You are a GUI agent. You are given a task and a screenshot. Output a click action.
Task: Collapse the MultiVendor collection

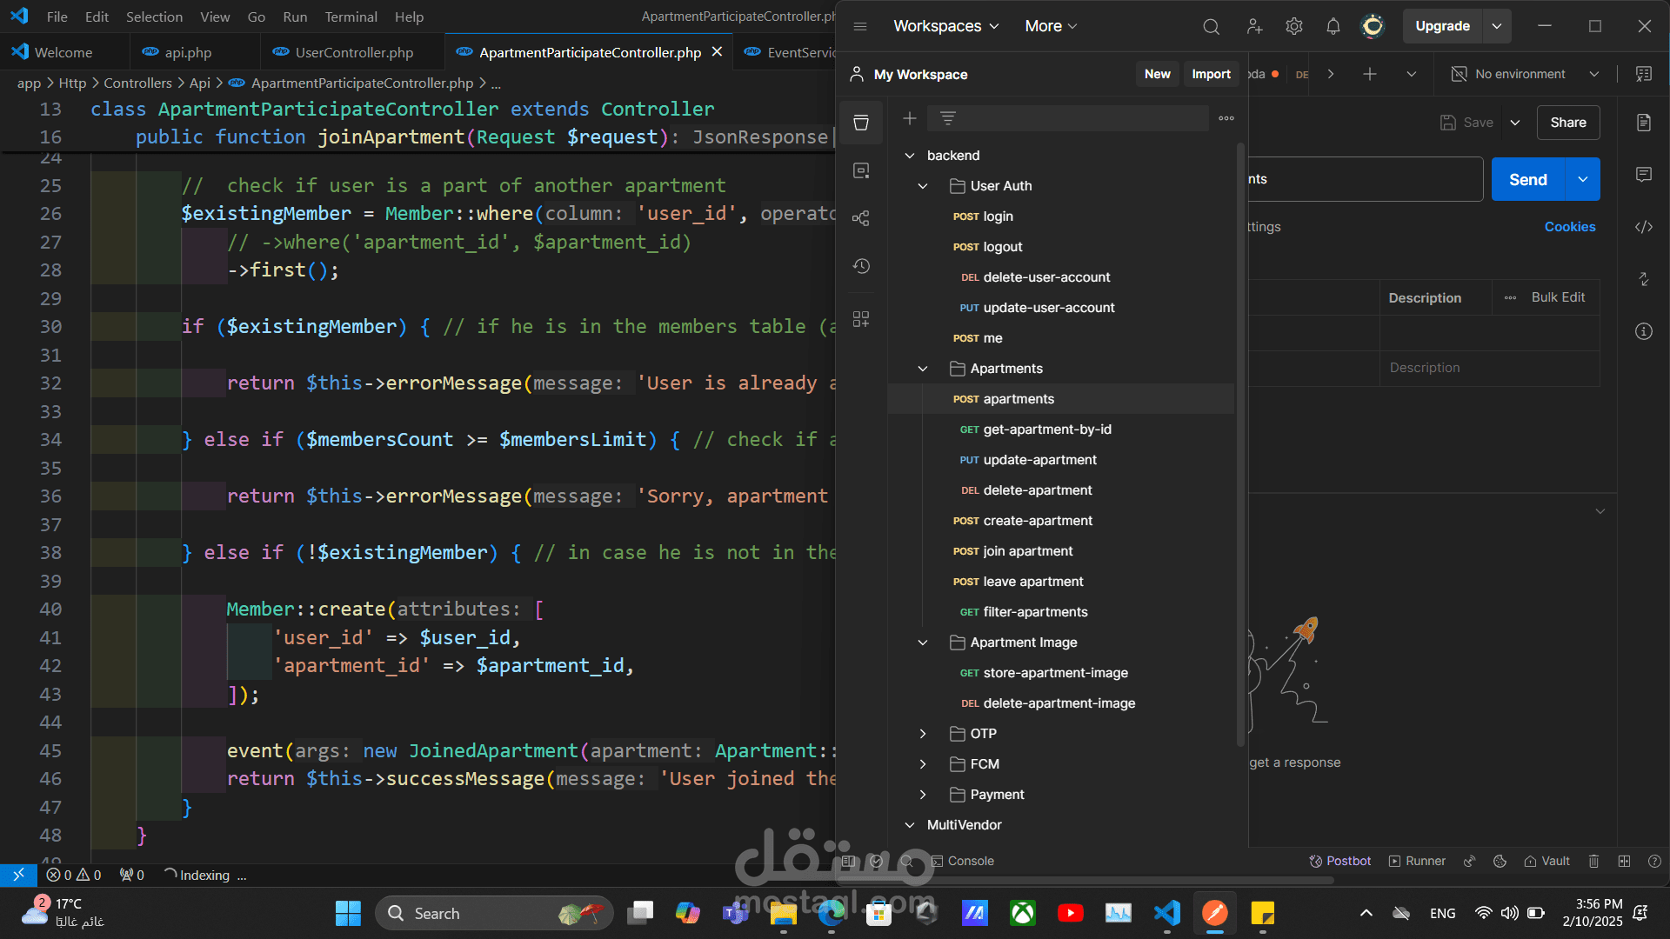[910, 825]
